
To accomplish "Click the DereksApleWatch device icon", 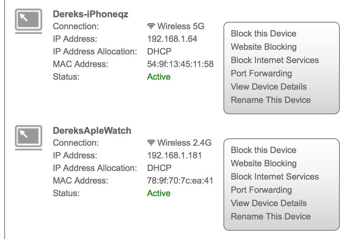I will coord(29,137).
